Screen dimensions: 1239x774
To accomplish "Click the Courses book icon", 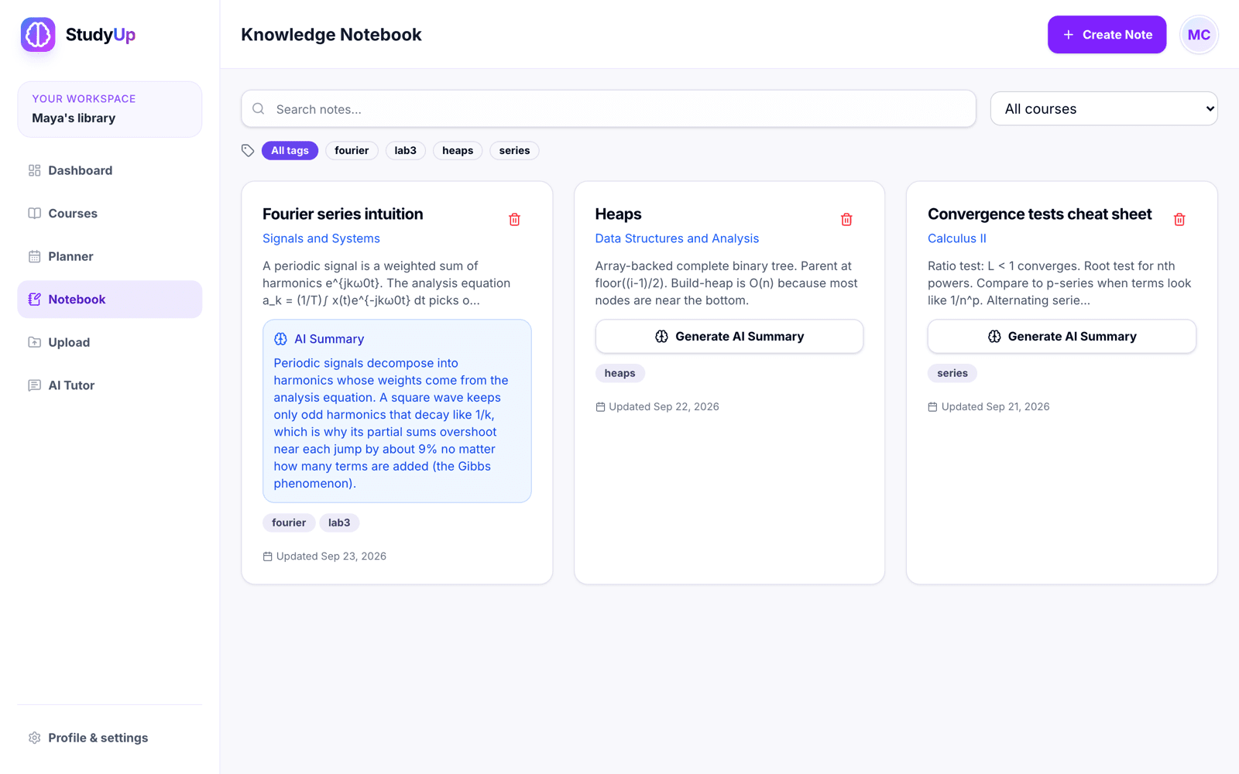I will (35, 214).
